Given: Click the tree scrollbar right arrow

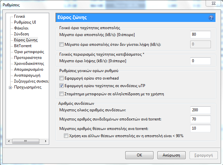Looking at the screenshot, I should coord(46,141).
